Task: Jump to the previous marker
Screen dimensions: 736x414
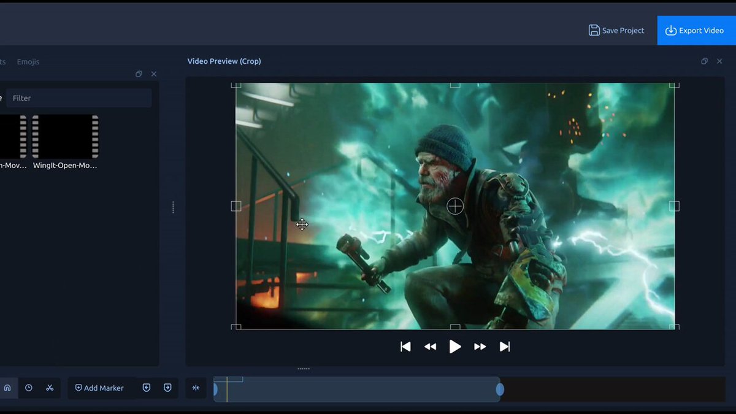Action: click(x=147, y=388)
